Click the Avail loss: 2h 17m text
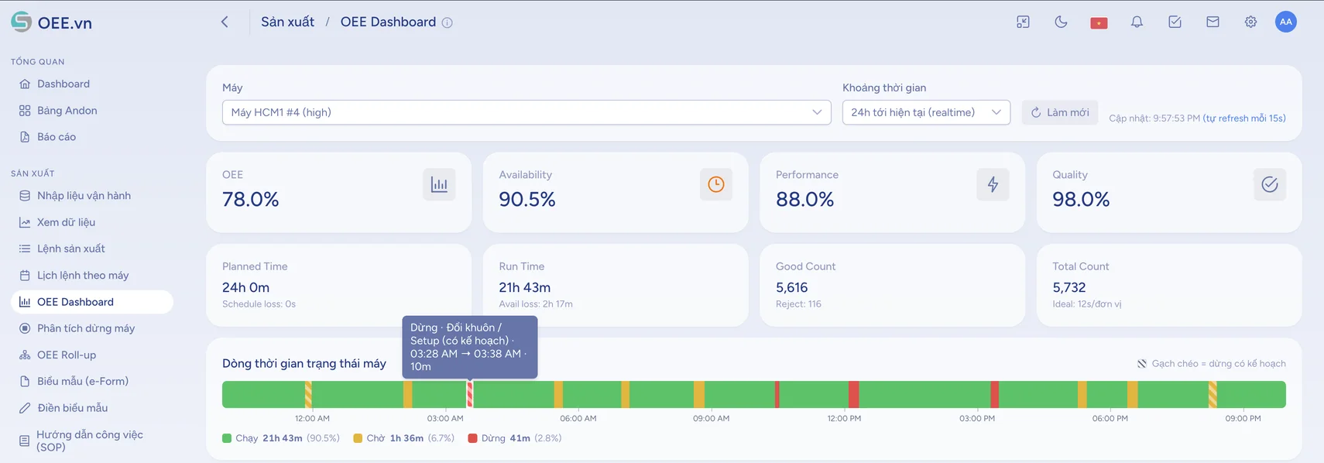This screenshot has height=463, width=1324. pos(536,304)
